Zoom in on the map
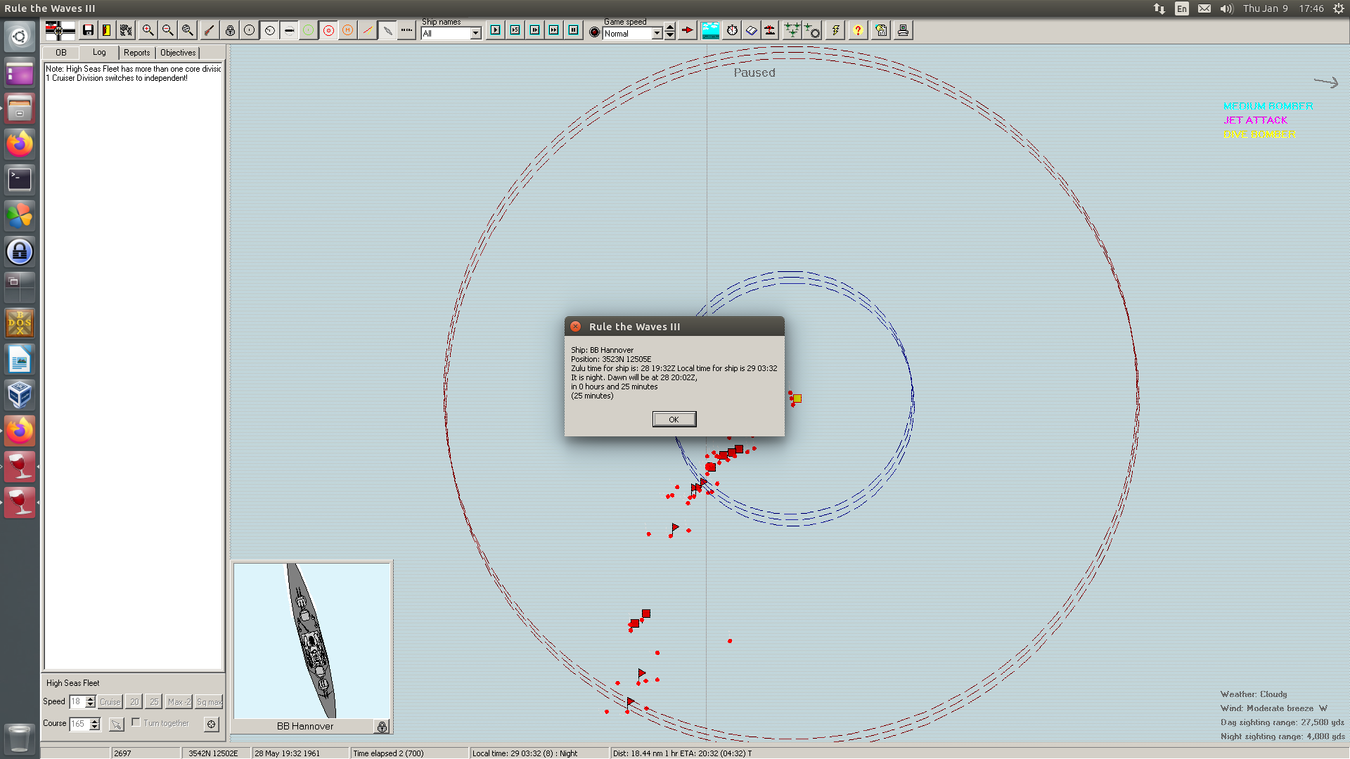Viewport: 1350px width, 759px height. pos(148,30)
